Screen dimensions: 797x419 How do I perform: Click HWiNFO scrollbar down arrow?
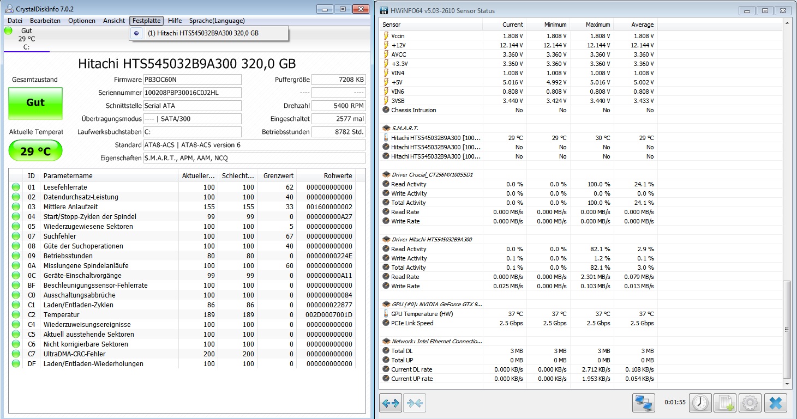coord(786,385)
